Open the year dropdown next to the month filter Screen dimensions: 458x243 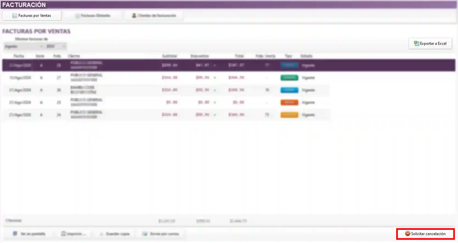(56, 46)
